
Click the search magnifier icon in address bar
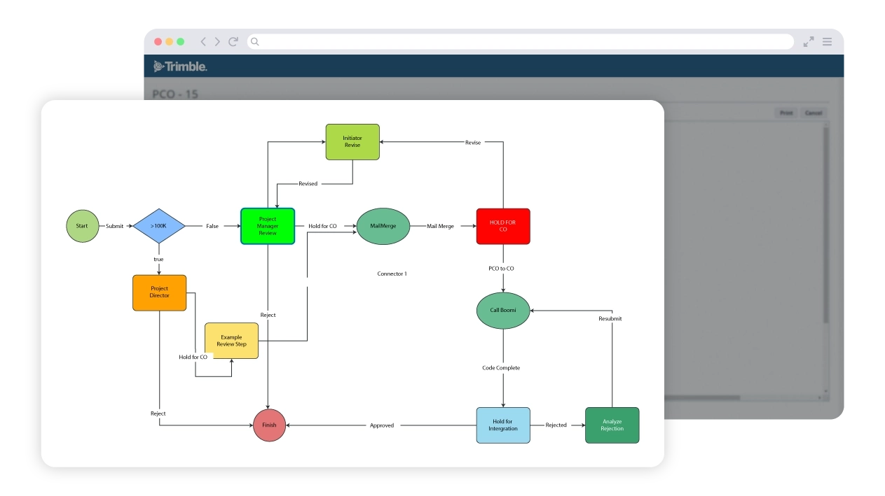[x=255, y=42]
